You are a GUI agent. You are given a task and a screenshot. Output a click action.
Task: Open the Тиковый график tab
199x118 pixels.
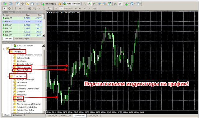coord(22,38)
